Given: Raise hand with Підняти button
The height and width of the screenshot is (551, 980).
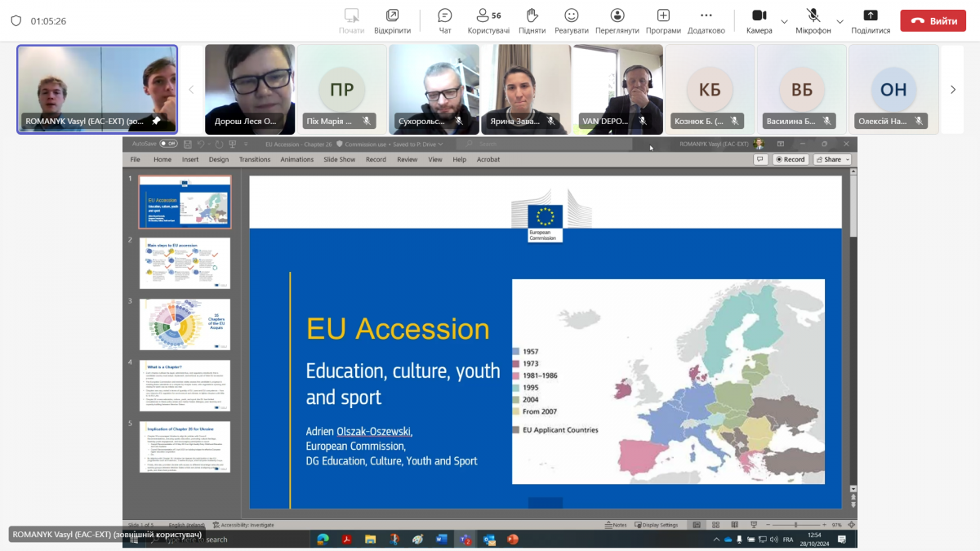Looking at the screenshot, I should click(x=532, y=21).
